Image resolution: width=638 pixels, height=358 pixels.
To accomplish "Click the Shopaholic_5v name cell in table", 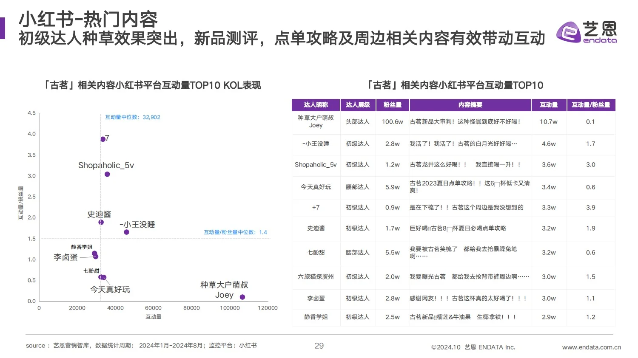I will [316, 164].
